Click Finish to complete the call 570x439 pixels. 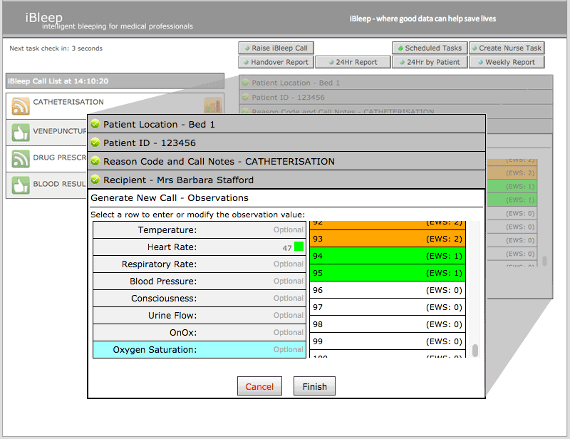pyautogui.click(x=314, y=386)
